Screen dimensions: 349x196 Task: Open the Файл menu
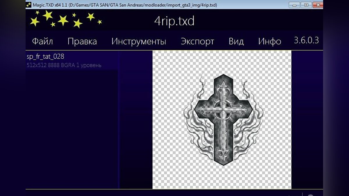(42, 41)
